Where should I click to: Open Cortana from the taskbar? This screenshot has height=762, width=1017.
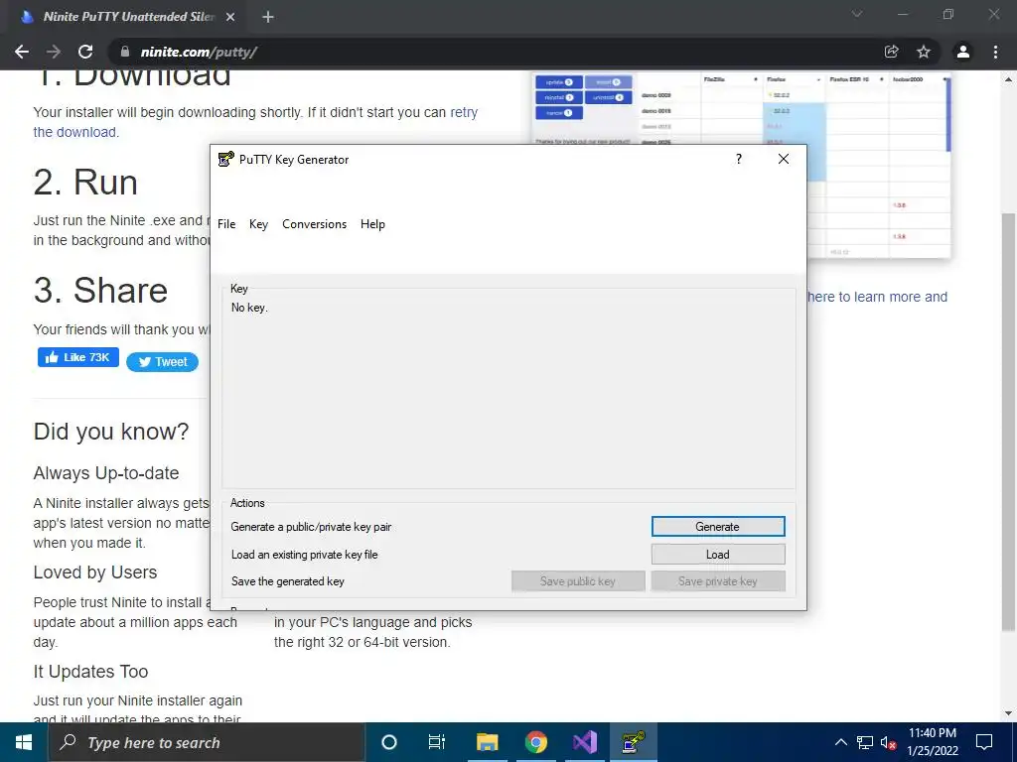(388, 742)
